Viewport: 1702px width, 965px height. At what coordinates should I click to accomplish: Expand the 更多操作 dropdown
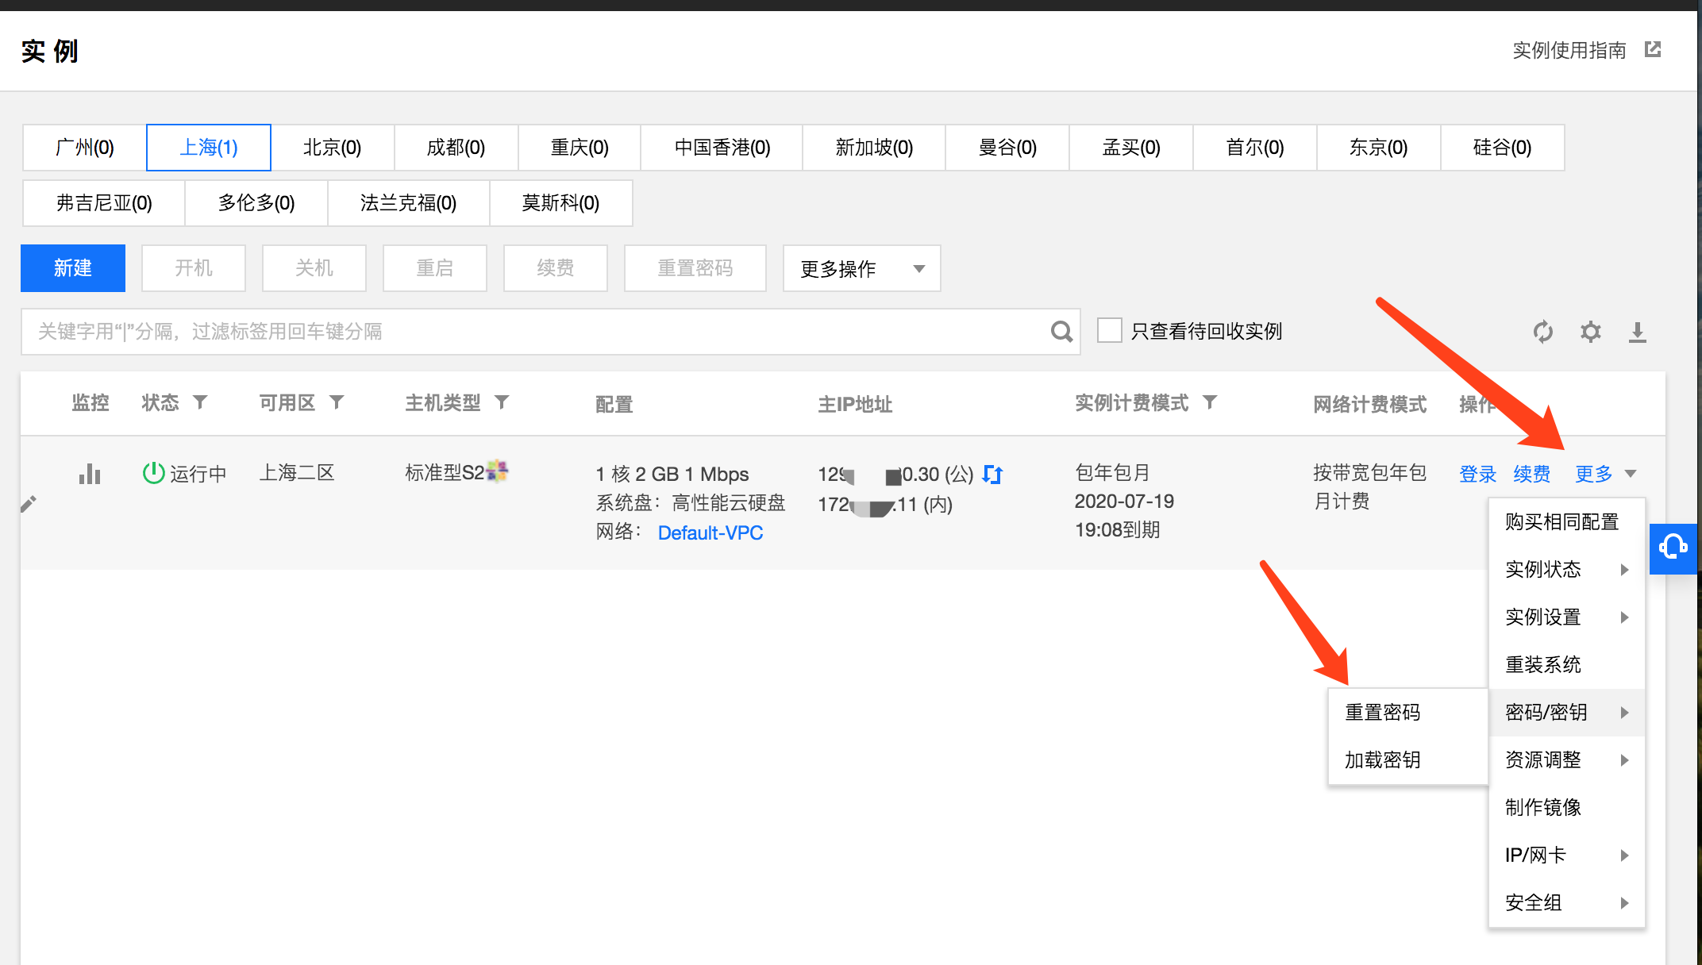(861, 268)
